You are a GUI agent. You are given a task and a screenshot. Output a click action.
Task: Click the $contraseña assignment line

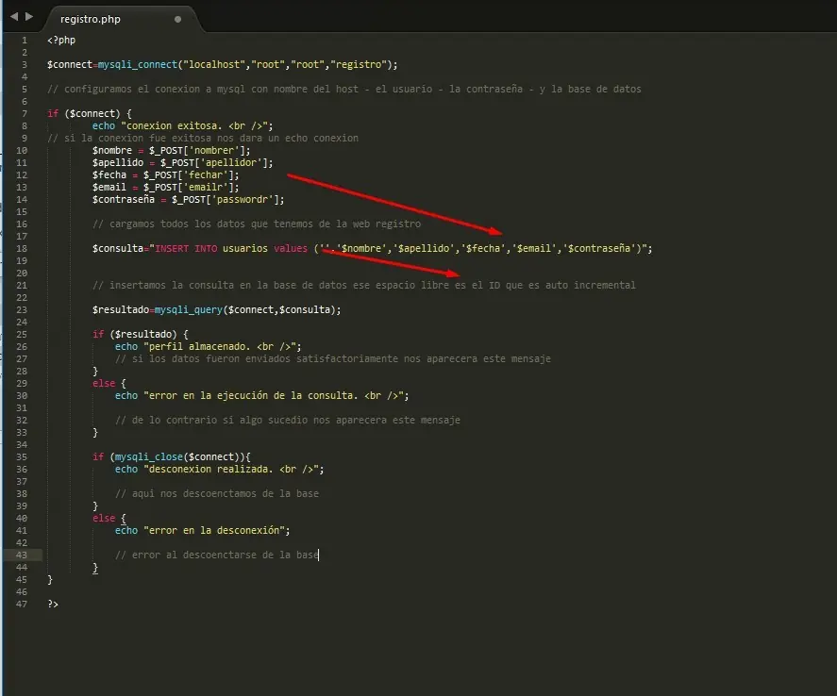[188, 200]
